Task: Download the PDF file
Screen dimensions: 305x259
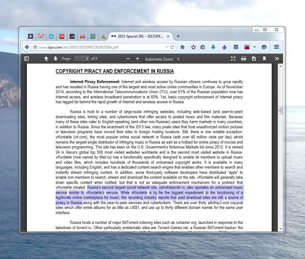Action: click(x=254, y=59)
